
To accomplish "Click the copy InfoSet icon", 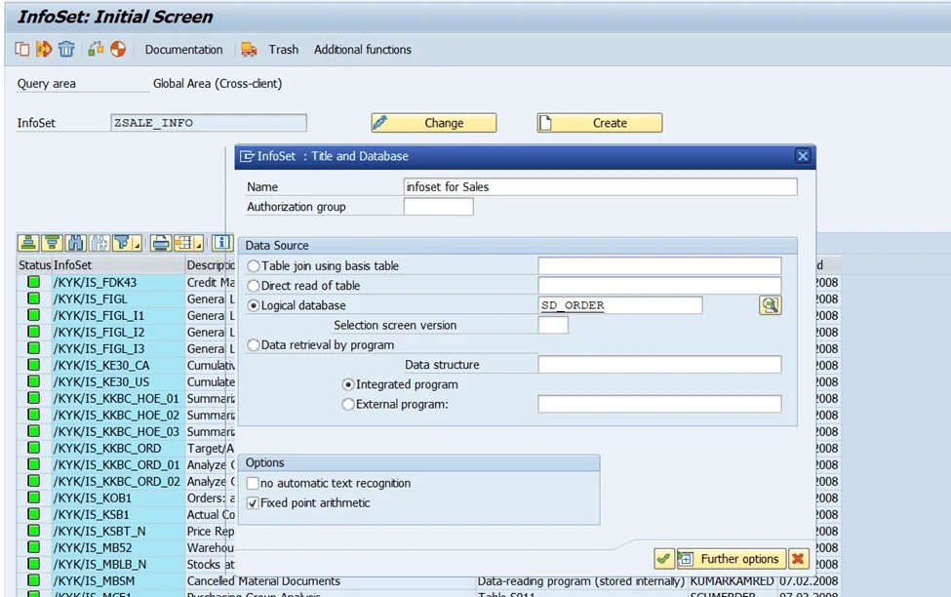I will 20,49.
